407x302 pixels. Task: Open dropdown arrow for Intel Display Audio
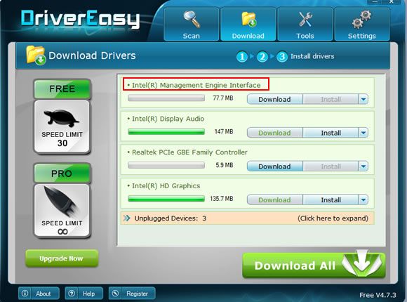(363, 133)
